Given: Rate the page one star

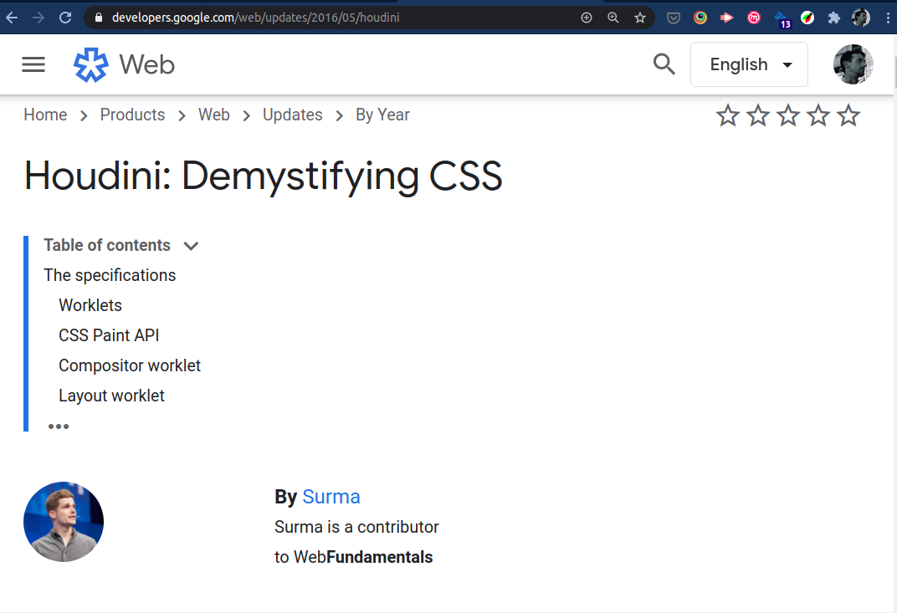Looking at the screenshot, I should pyautogui.click(x=728, y=115).
